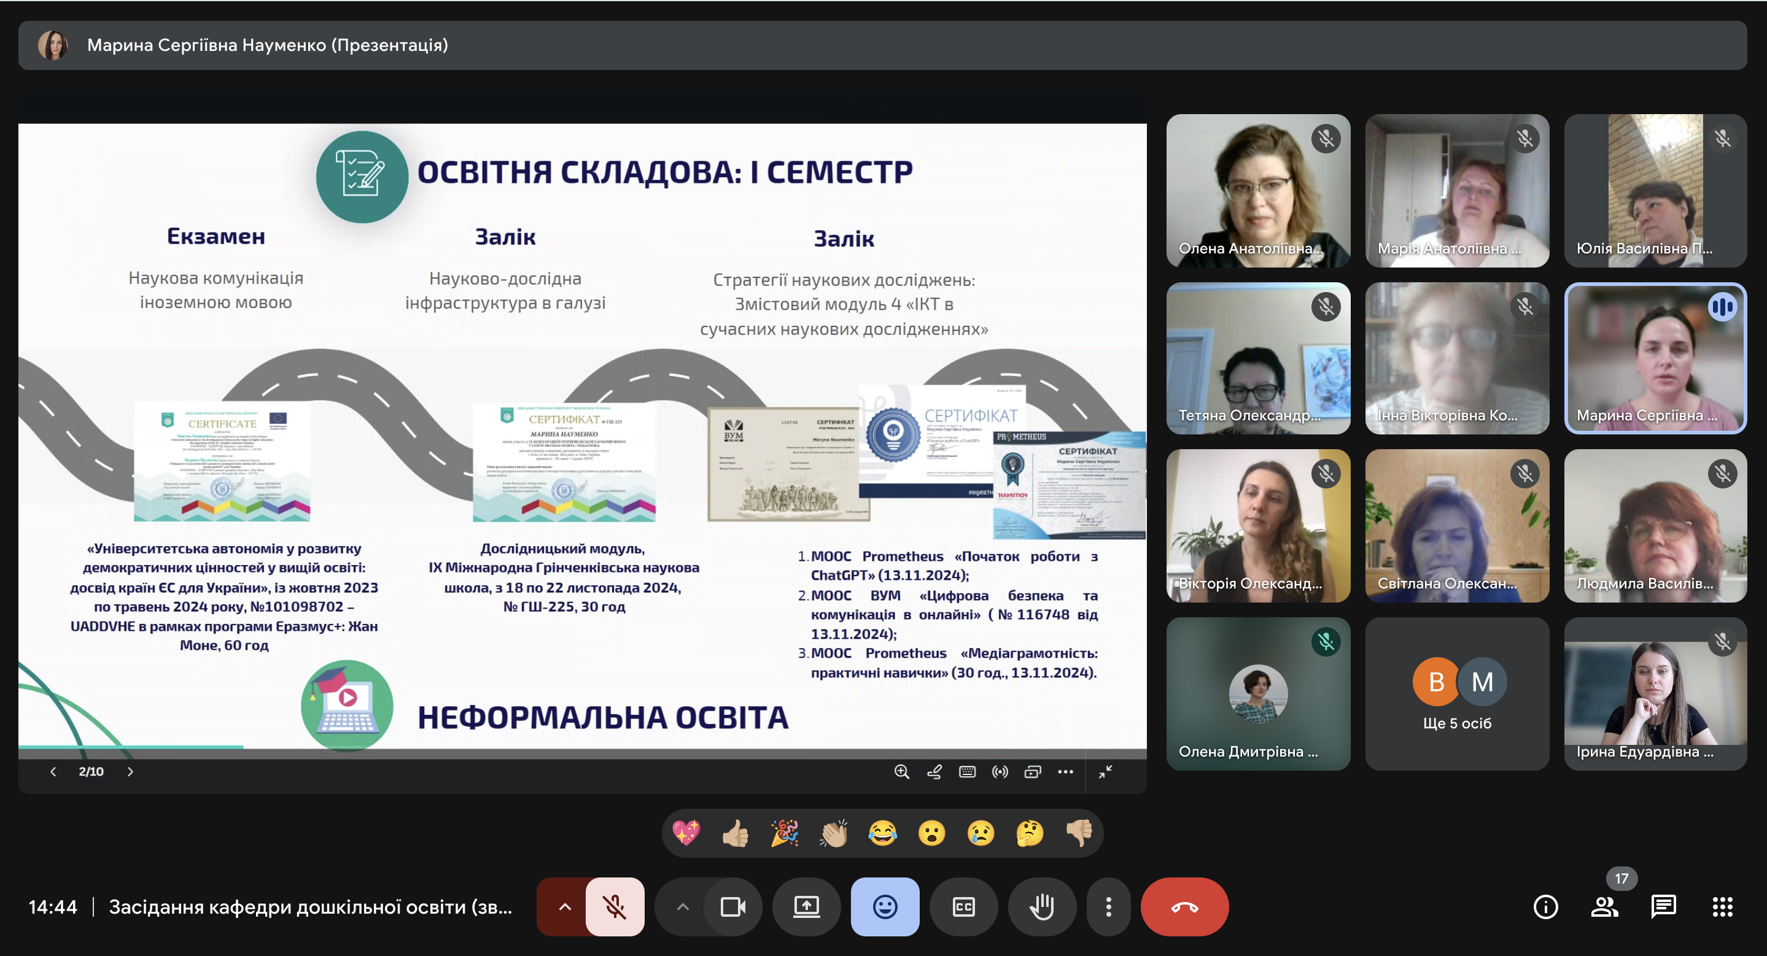Unmute the microphone

point(615,907)
